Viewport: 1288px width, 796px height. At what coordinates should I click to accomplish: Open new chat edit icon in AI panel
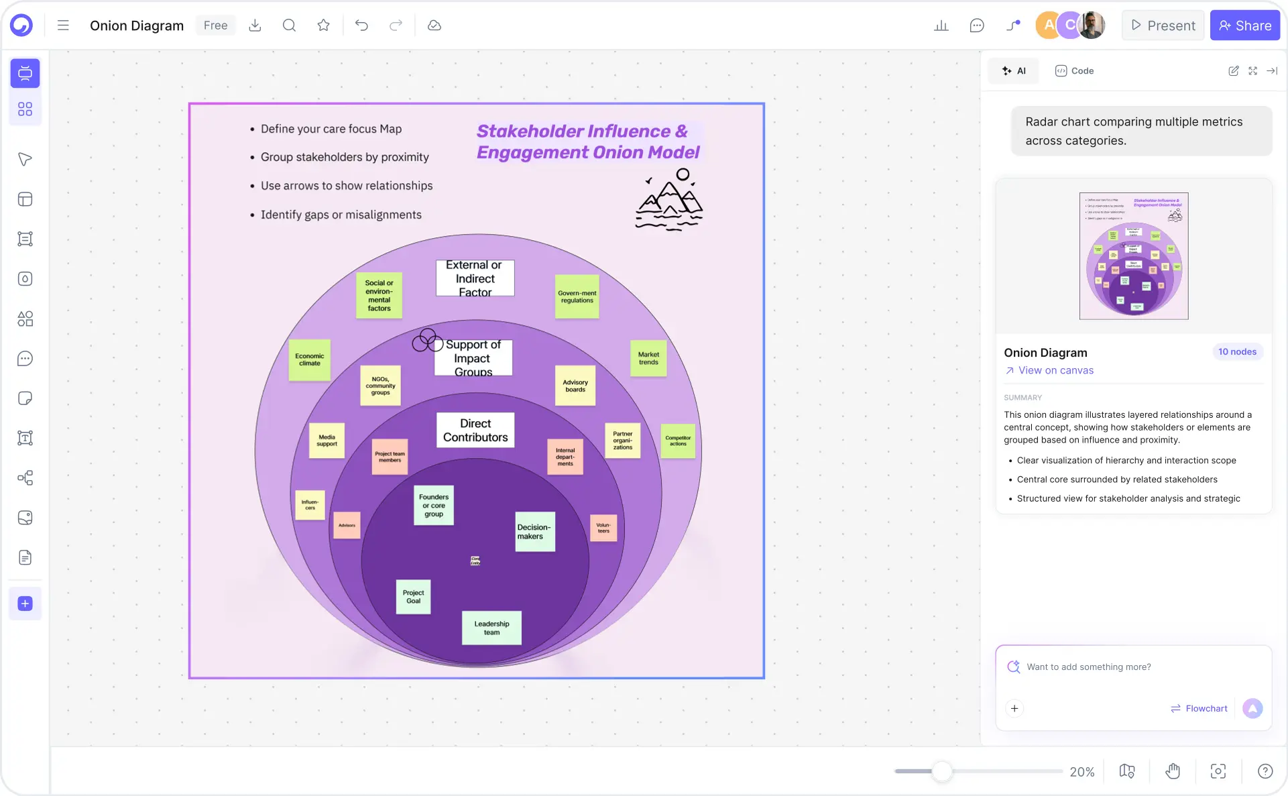pyautogui.click(x=1234, y=70)
